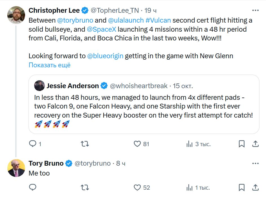Open the @blueorigin mention link
Screen dimensions: 266x197
[105, 56]
